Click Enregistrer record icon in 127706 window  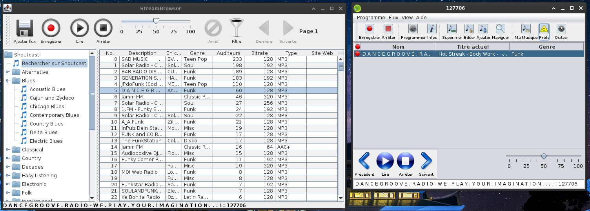click(370, 29)
